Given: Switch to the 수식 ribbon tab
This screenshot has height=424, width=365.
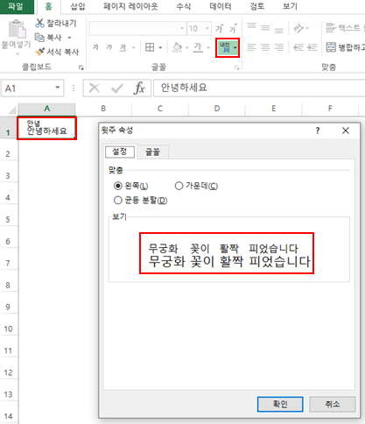Looking at the screenshot, I should (x=184, y=6).
